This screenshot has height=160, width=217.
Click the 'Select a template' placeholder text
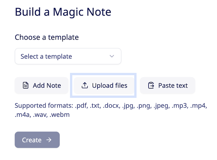(46, 56)
